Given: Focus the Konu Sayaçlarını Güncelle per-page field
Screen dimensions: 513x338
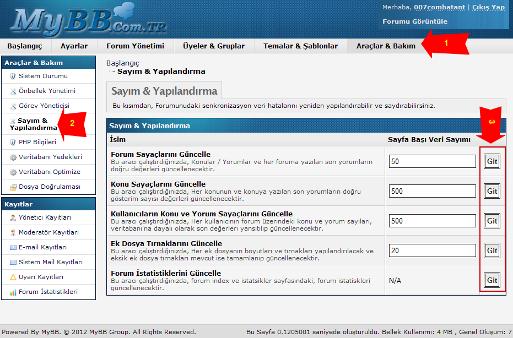Looking at the screenshot, I should 432,191.
